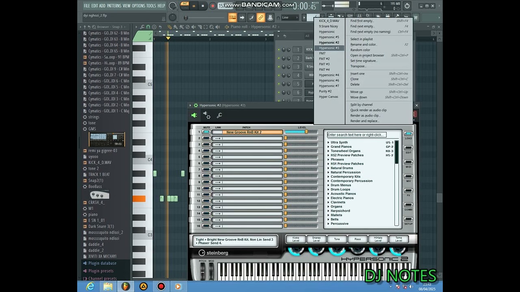The width and height of the screenshot is (520, 292).
Task: Select the draw pencil tool in piano roll
Action: point(170,27)
